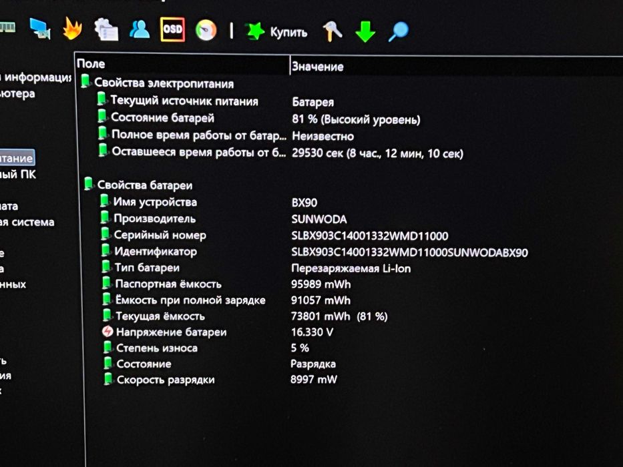Image resolution: width=623 pixels, height=467 pixels.
Task: Click the value 81 % (Высокий уровень)
Action: click(356, 119)
